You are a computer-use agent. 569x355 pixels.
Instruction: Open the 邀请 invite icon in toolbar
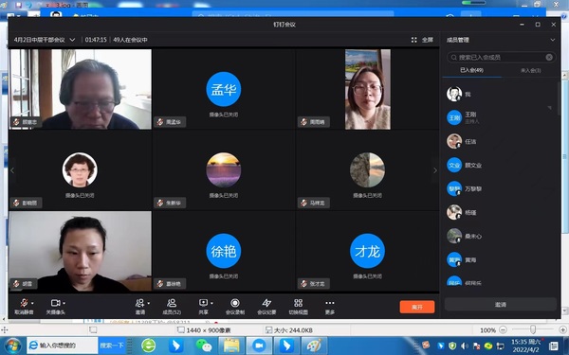pyautogui.click(x=139, y=303)
